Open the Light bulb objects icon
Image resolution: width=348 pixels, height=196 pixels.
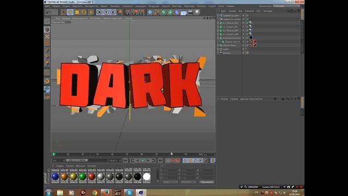[x=197, y=12]
